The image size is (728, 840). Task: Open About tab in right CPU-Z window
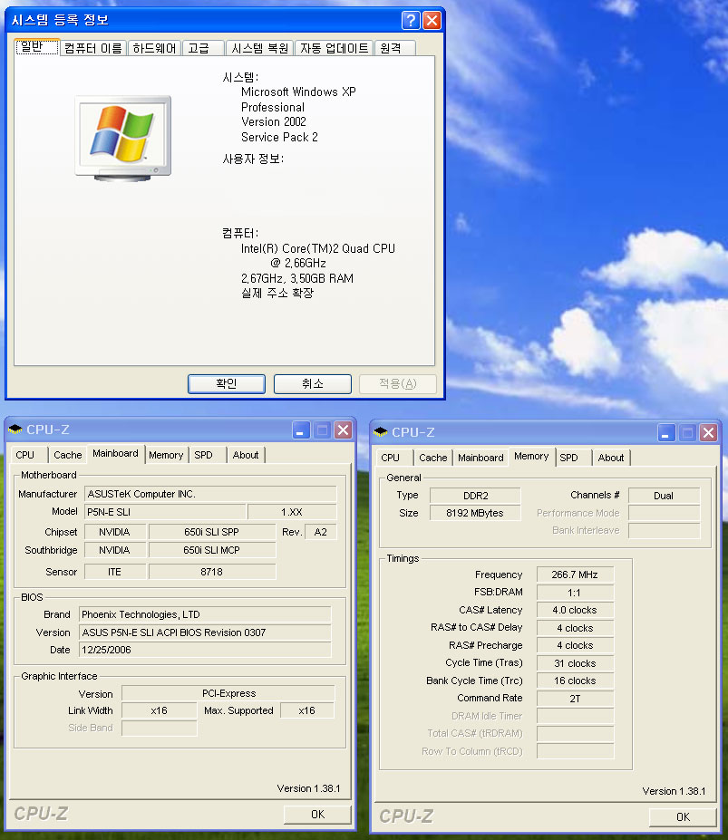tap(611, 458)
